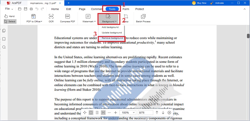
Task: Click the Background dropdown button
Action: tap(109, 19)
